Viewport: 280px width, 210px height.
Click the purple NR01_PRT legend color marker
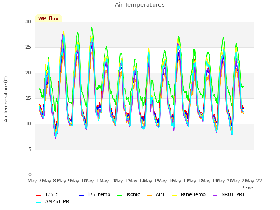click(x=215, y=195)
